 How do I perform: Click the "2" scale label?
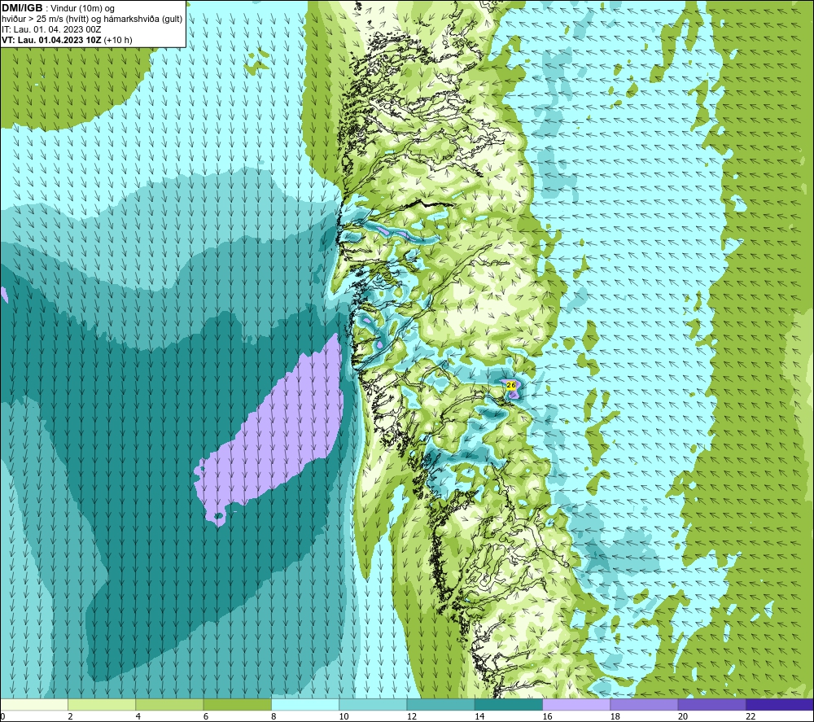(x=70, y=716)
